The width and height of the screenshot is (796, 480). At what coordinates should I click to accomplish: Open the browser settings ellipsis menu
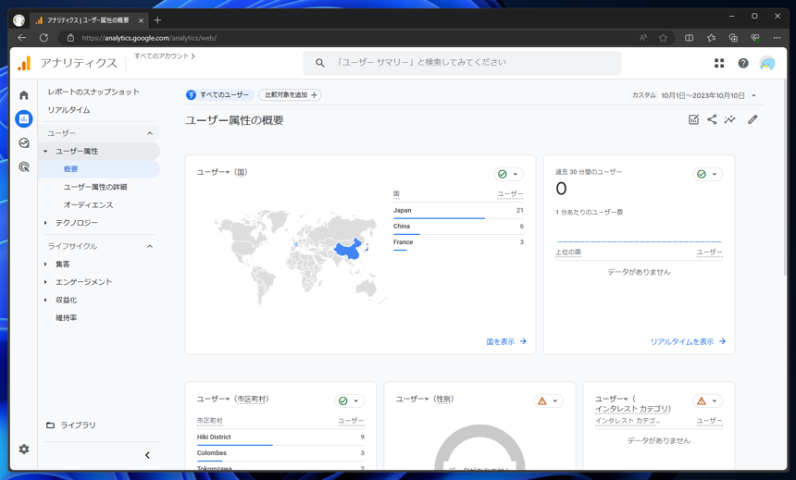(x=777, y=38)
